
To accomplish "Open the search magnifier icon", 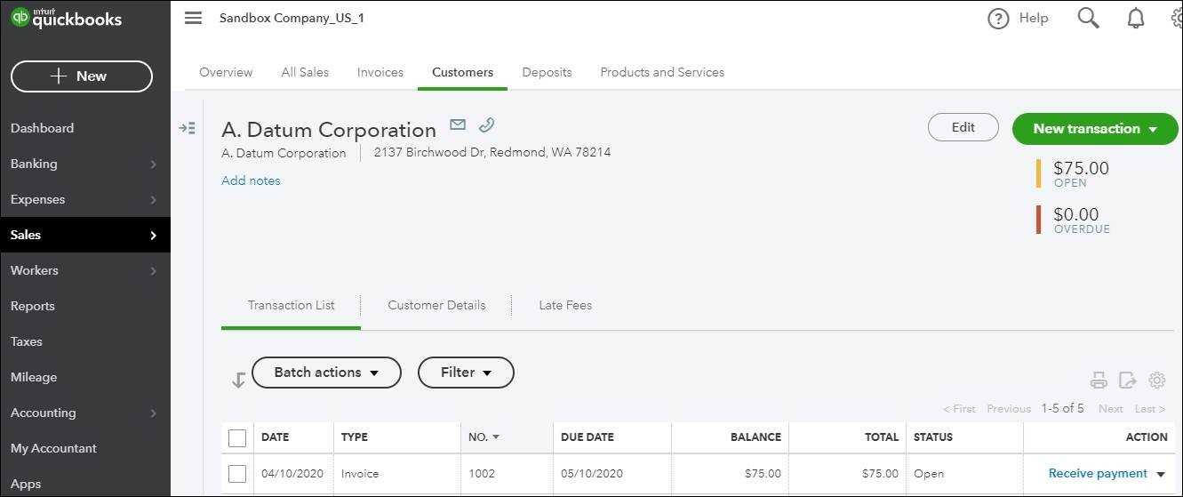I will click(x=1088, y=18).
